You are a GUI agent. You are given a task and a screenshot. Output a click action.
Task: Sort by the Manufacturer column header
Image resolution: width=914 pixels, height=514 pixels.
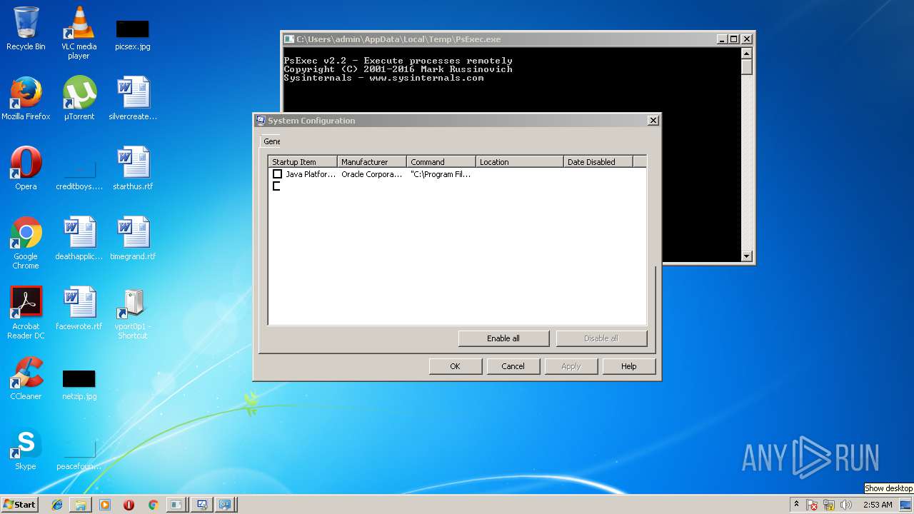[x=372, y=162]
